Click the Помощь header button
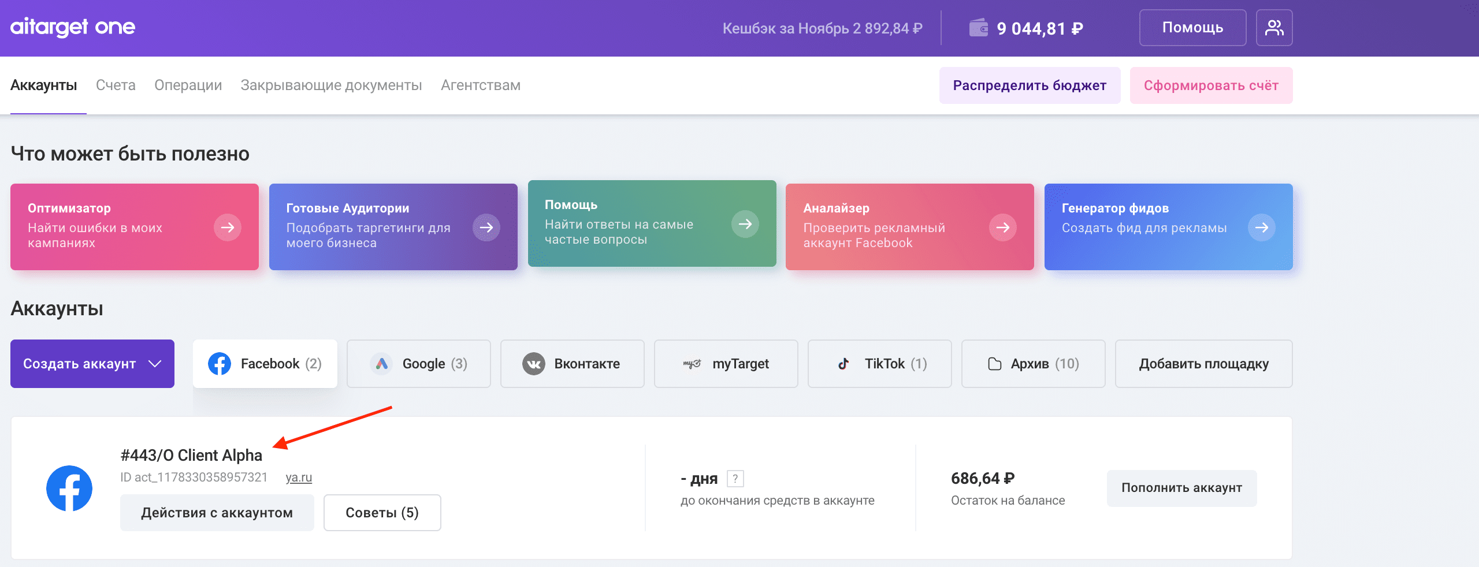Viewport: 1479px width, 567px height. tap(1193, 28)
